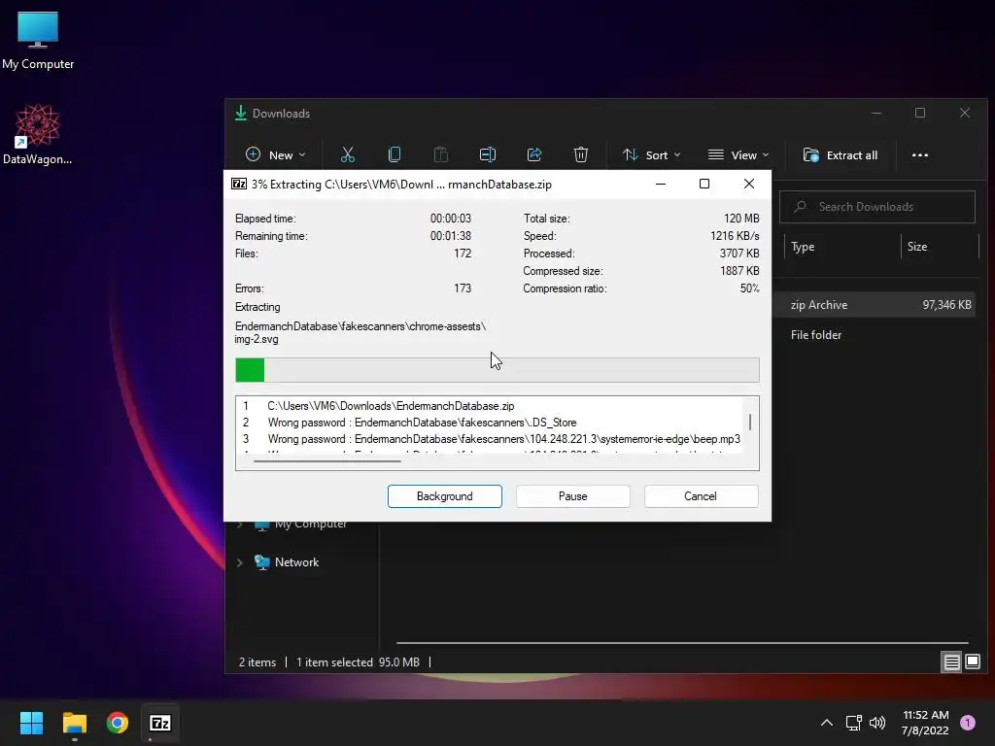Screen dimensions: 995x746
Task: Open File Explorer from the taskbar
Action: tap(74, 723)
